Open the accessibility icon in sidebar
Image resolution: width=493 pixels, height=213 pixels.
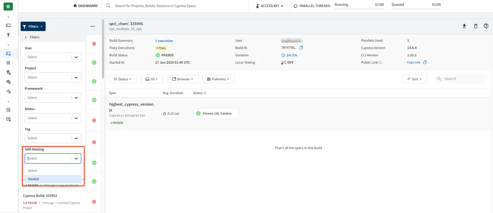tap(8, 35)
